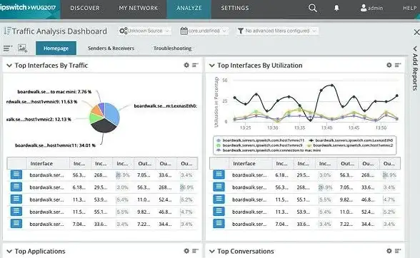Click the add image icon beside Homepage tab

(x=23, y=48)
